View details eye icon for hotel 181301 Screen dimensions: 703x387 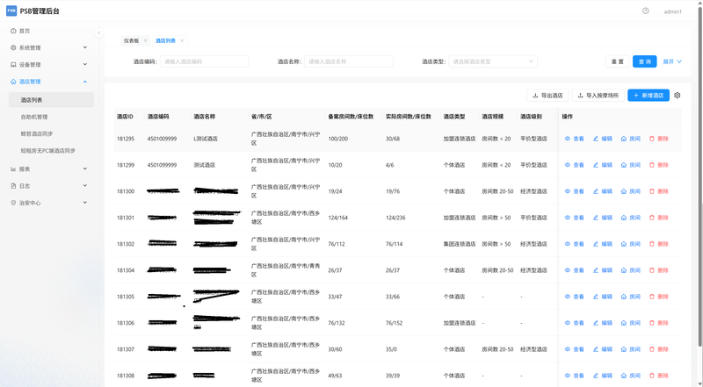tap(567, 218)
